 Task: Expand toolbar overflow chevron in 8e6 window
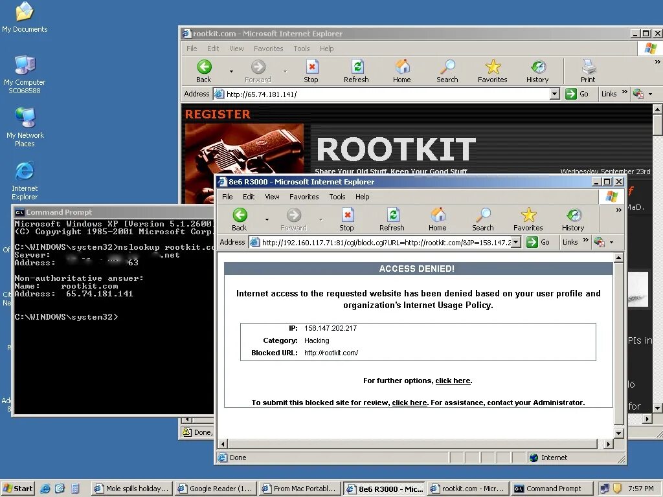tap(618, 210)
